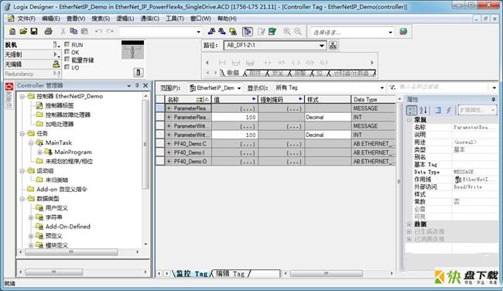Open the 选择语言 language dropdown
Image resolution: width=503 pixels, height=291 pixels.
pyautogui.click(x=390, y=32)
